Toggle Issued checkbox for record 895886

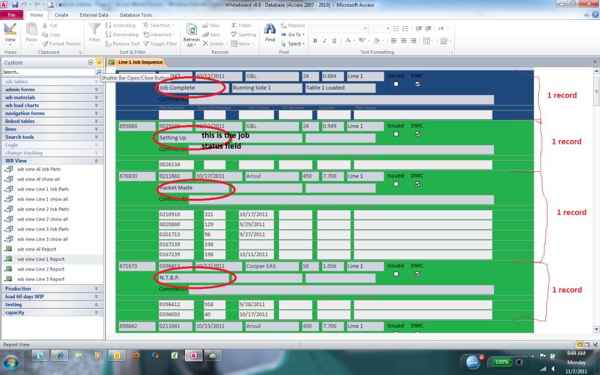[x=396, y=134]
